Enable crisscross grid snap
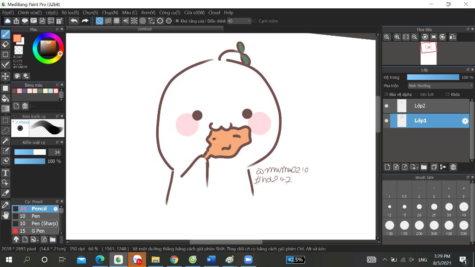Screen dimensions: 475x267 pyautogui.click(x=116, y=21)
